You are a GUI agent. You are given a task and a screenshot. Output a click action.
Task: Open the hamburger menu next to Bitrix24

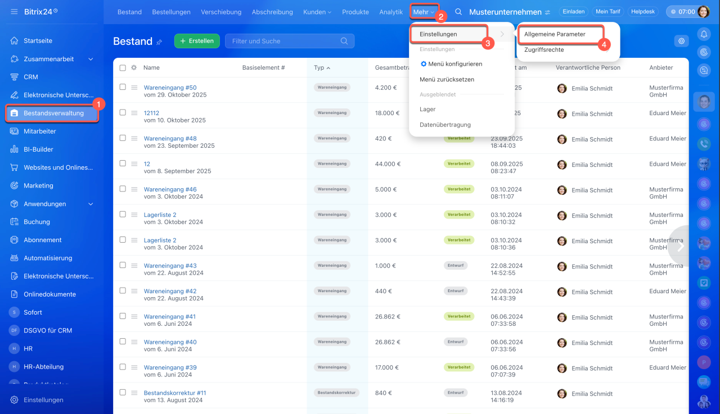click(x=14, y=12)
